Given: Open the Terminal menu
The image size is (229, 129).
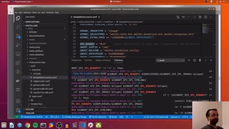Looking at the screenshot, I should [50, 13].
